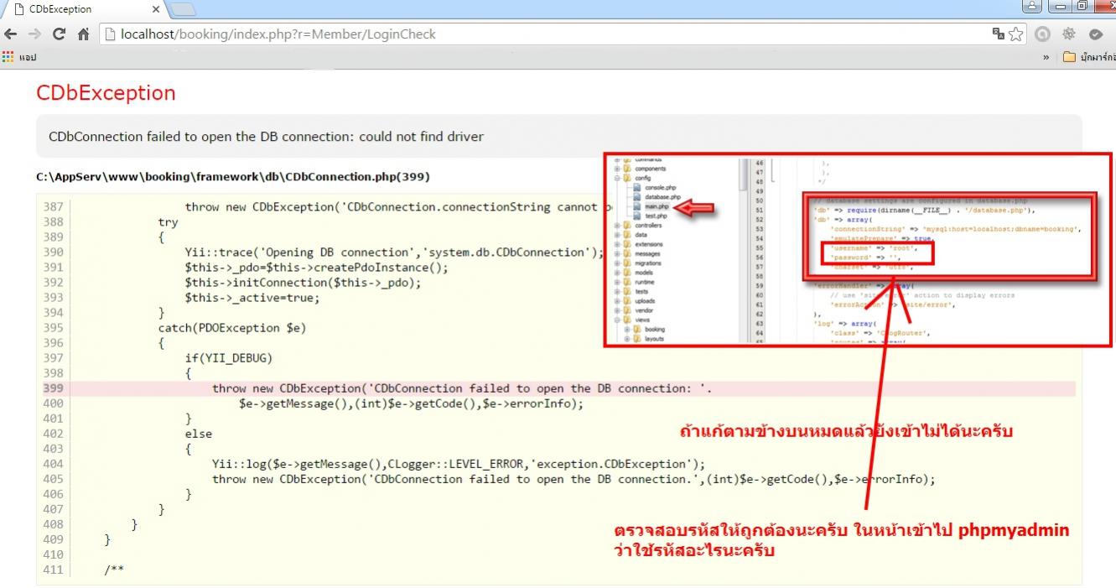The height and width of the screenshot is (588, 1116).
Task: Click line 397 if(YII_DEBUG)
Action: 229,358
